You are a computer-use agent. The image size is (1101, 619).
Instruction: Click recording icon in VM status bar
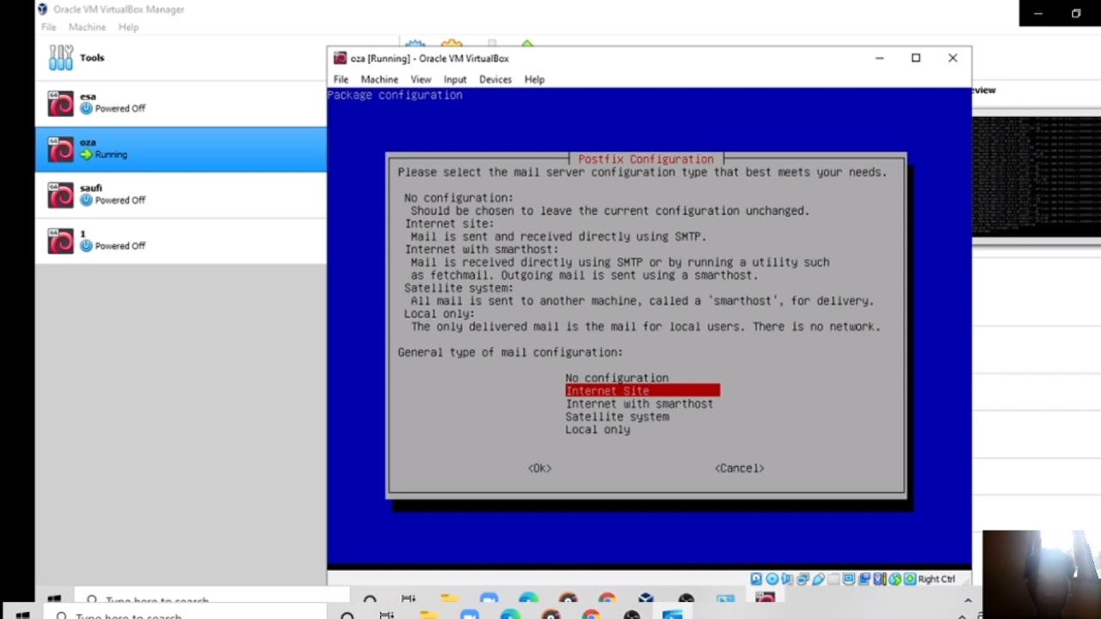[x=864, y=579]
